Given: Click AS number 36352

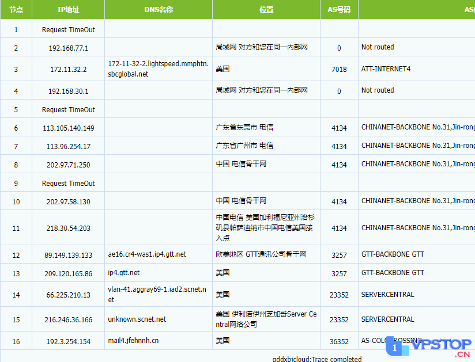Looking at the screenshot, I should click(x=339, y=342).
